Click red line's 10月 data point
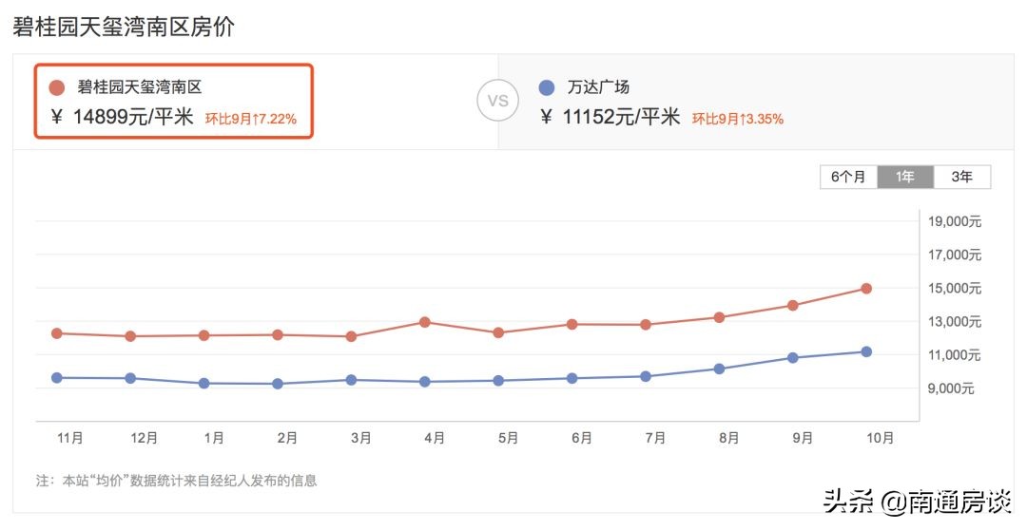This screenshot has height=530, width=1027. click(x=866, y=288)
